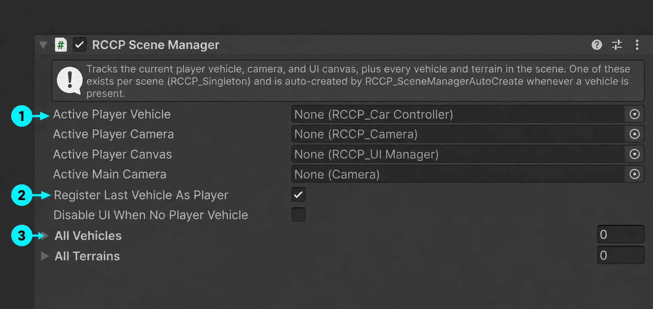Click the Active Player Vehicle object field
Screen dimensions: 653x309
pyautogui.click(x=468, y=114)
